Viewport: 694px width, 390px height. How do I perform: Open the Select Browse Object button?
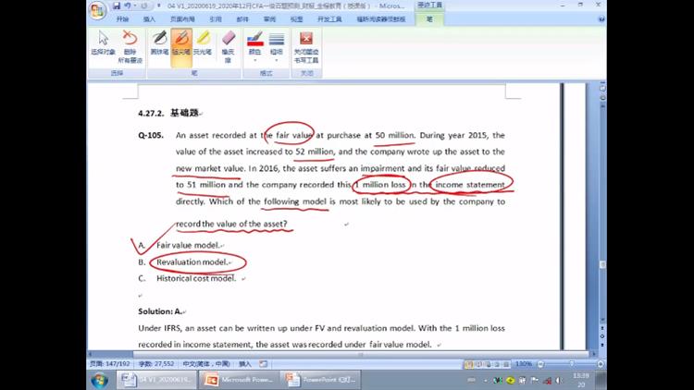point(602,336)
